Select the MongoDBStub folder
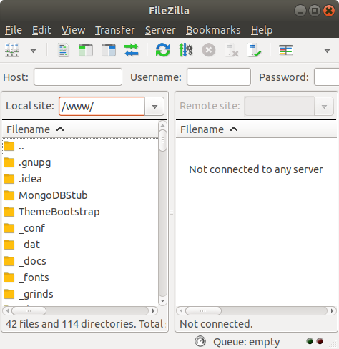Viewport: 339px width, 349px height. 80,195
